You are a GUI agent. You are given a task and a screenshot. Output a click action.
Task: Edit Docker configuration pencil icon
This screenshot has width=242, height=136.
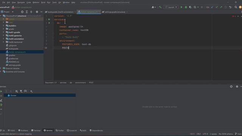click(x=1, y=100)
